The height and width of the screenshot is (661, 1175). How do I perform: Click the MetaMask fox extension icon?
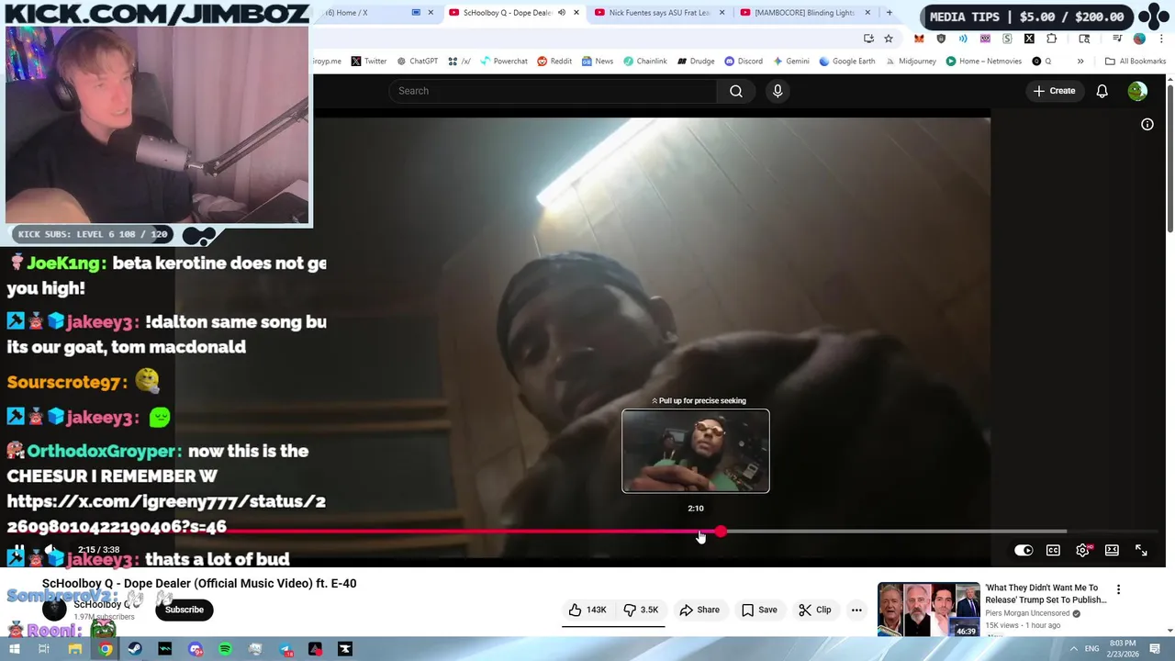click(919, 39)
